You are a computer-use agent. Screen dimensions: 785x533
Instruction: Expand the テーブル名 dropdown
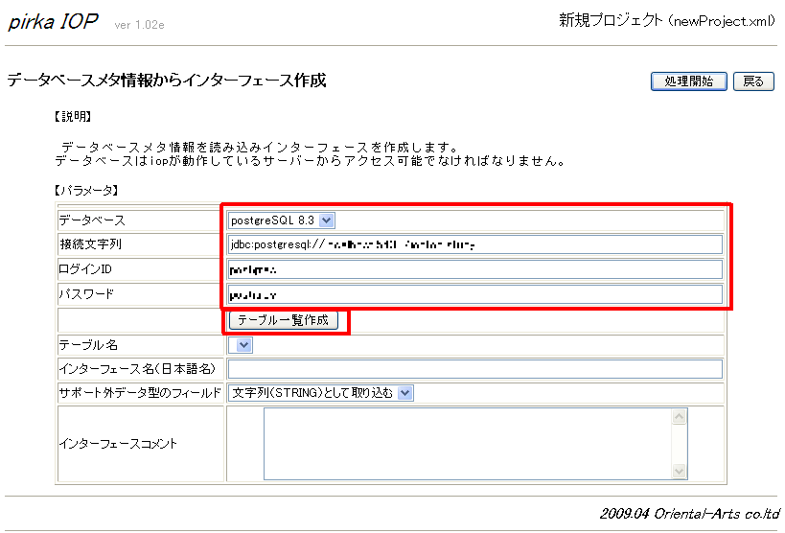pos(241,345)
